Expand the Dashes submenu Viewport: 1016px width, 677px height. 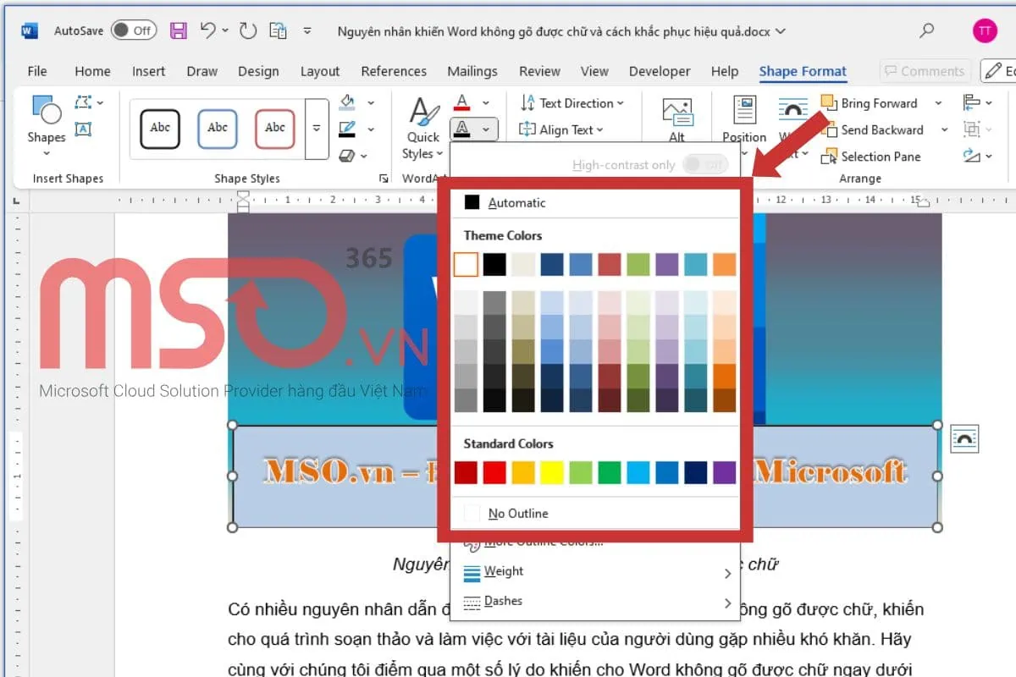click(504, 601)
